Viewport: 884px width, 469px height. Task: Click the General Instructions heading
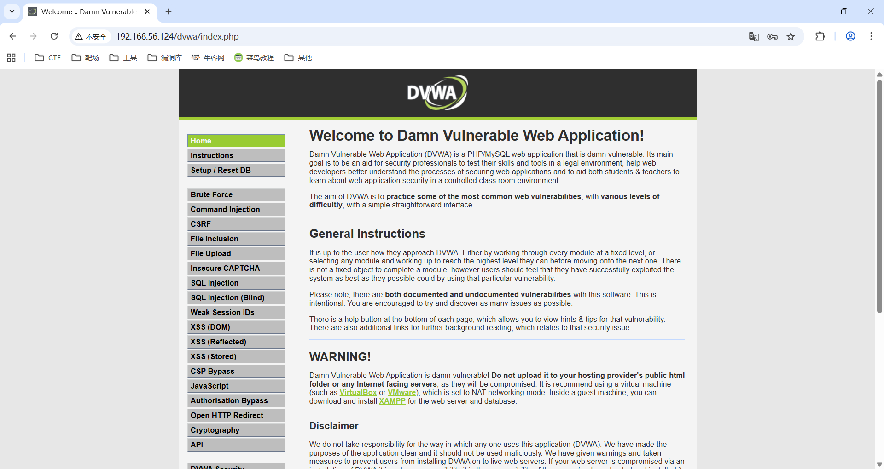coord(367,234)
